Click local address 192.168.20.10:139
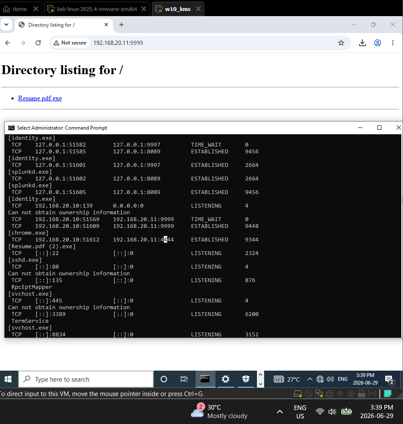The width and height of the screenshot is (403, 424). point(64,206)
